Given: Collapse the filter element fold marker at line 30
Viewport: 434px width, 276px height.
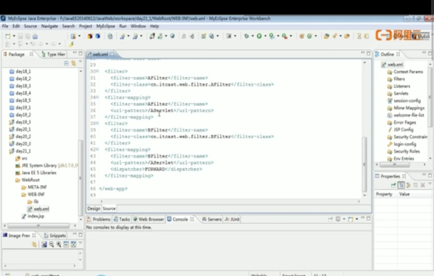Looking at the screenshot, I should pyautogui.click(x=97, y=71).
